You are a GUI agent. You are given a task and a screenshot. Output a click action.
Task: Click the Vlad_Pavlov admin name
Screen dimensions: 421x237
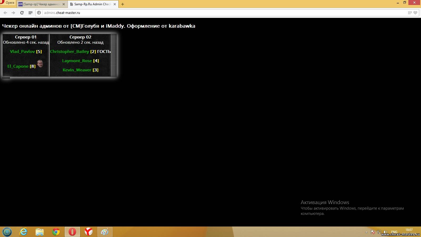22,52
